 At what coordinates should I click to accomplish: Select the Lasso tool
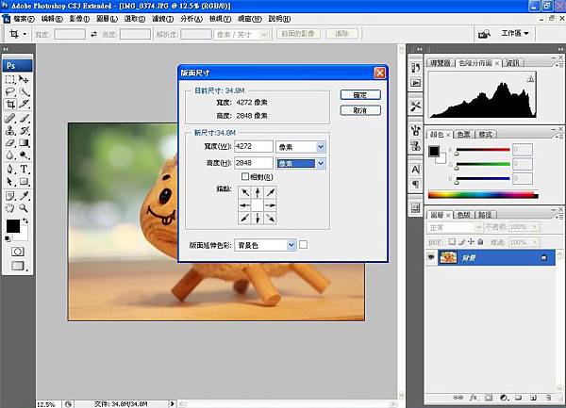10,92
